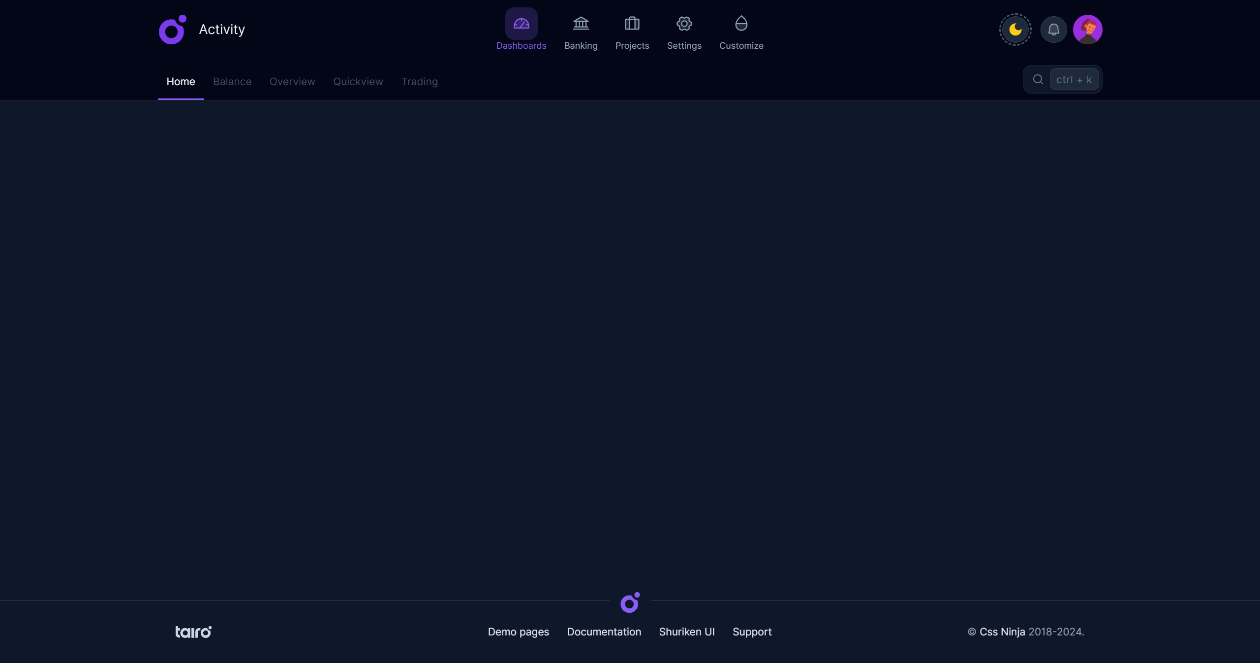Switch to the Overview tab

(292, 82)
